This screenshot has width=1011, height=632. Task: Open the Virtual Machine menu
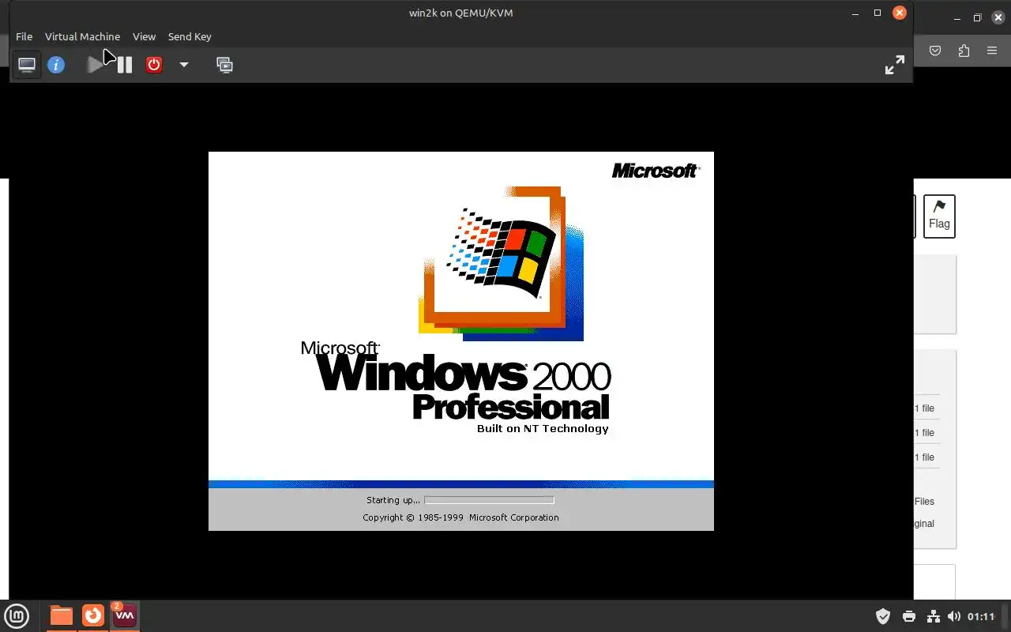click(x=82, y=36)
